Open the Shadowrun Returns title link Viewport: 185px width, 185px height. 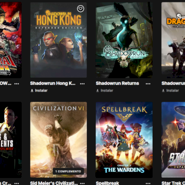(x=117, y=83)
